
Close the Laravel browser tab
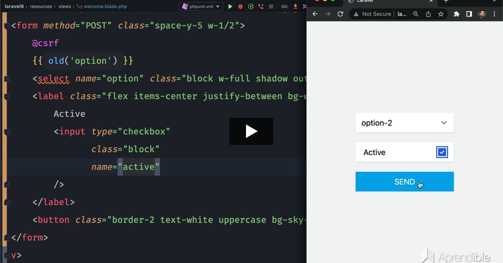coord(431,1)
